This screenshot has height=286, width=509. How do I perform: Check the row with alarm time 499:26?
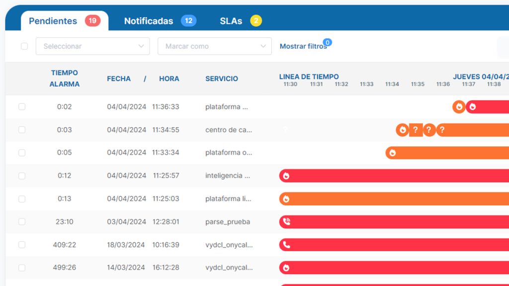click(22, 268)
